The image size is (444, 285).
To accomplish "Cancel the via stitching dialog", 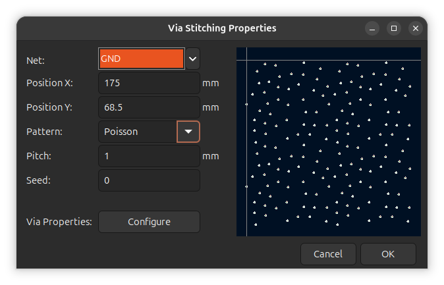I will click(328, 254).
